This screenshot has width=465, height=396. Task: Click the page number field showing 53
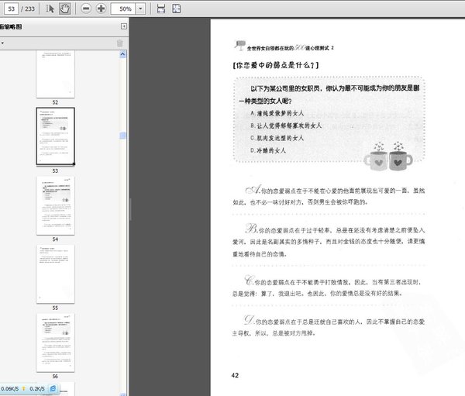click(12, 9)
